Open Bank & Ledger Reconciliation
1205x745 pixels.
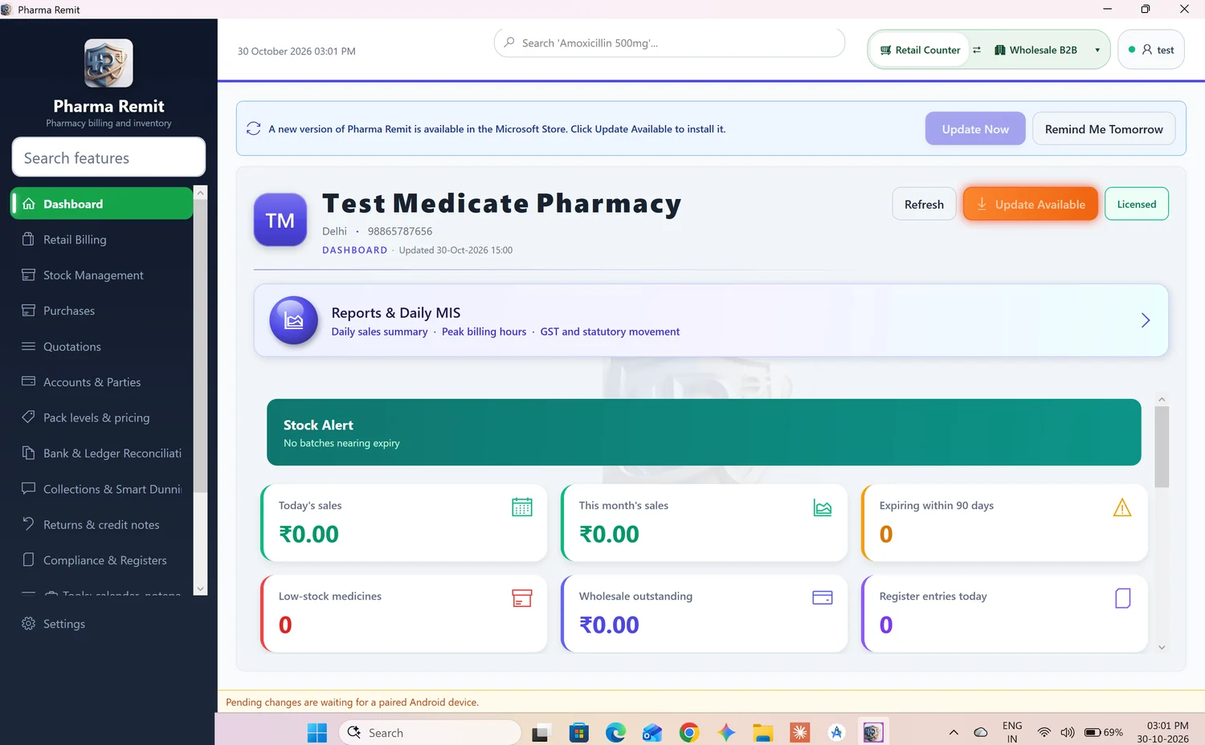point(101,454)
